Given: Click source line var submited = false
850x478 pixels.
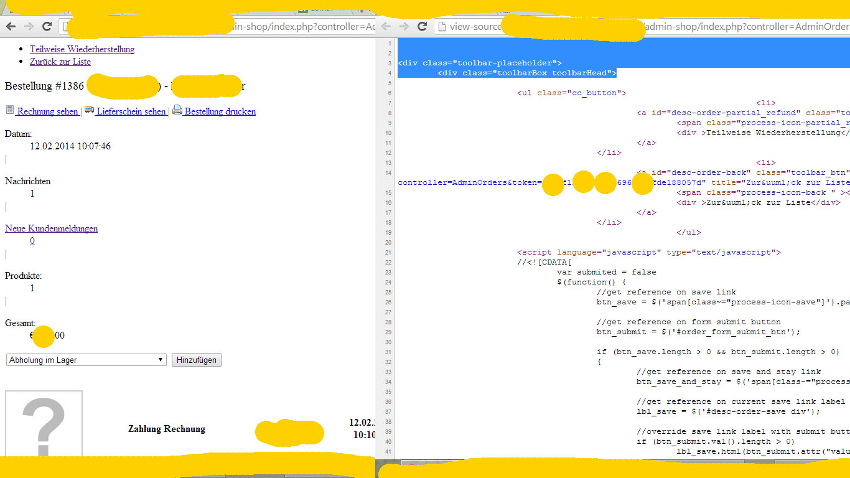Looking at the screenshot, I should click(x=607, y=272).
